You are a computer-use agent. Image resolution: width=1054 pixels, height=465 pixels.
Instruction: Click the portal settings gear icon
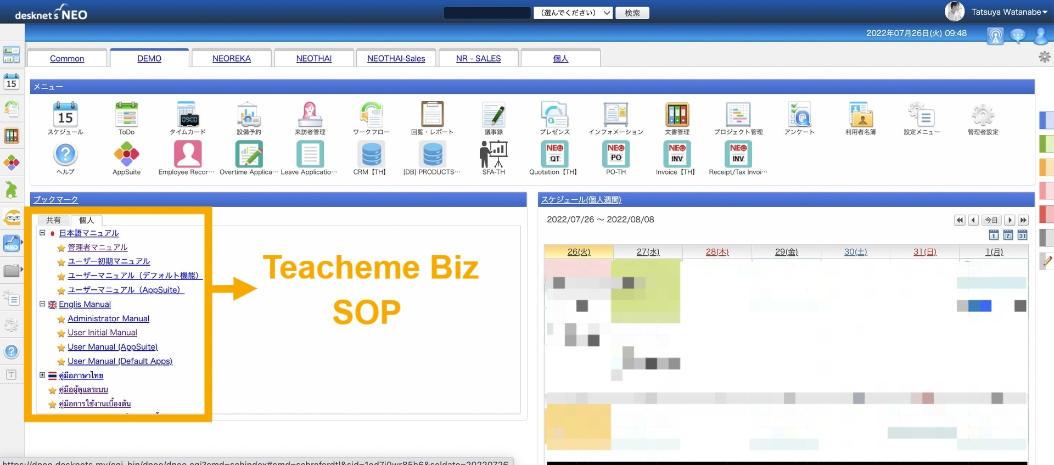click(x=1044, y=57)
